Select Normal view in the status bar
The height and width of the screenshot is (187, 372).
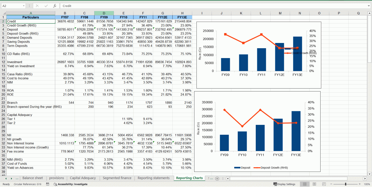[305, 184]
